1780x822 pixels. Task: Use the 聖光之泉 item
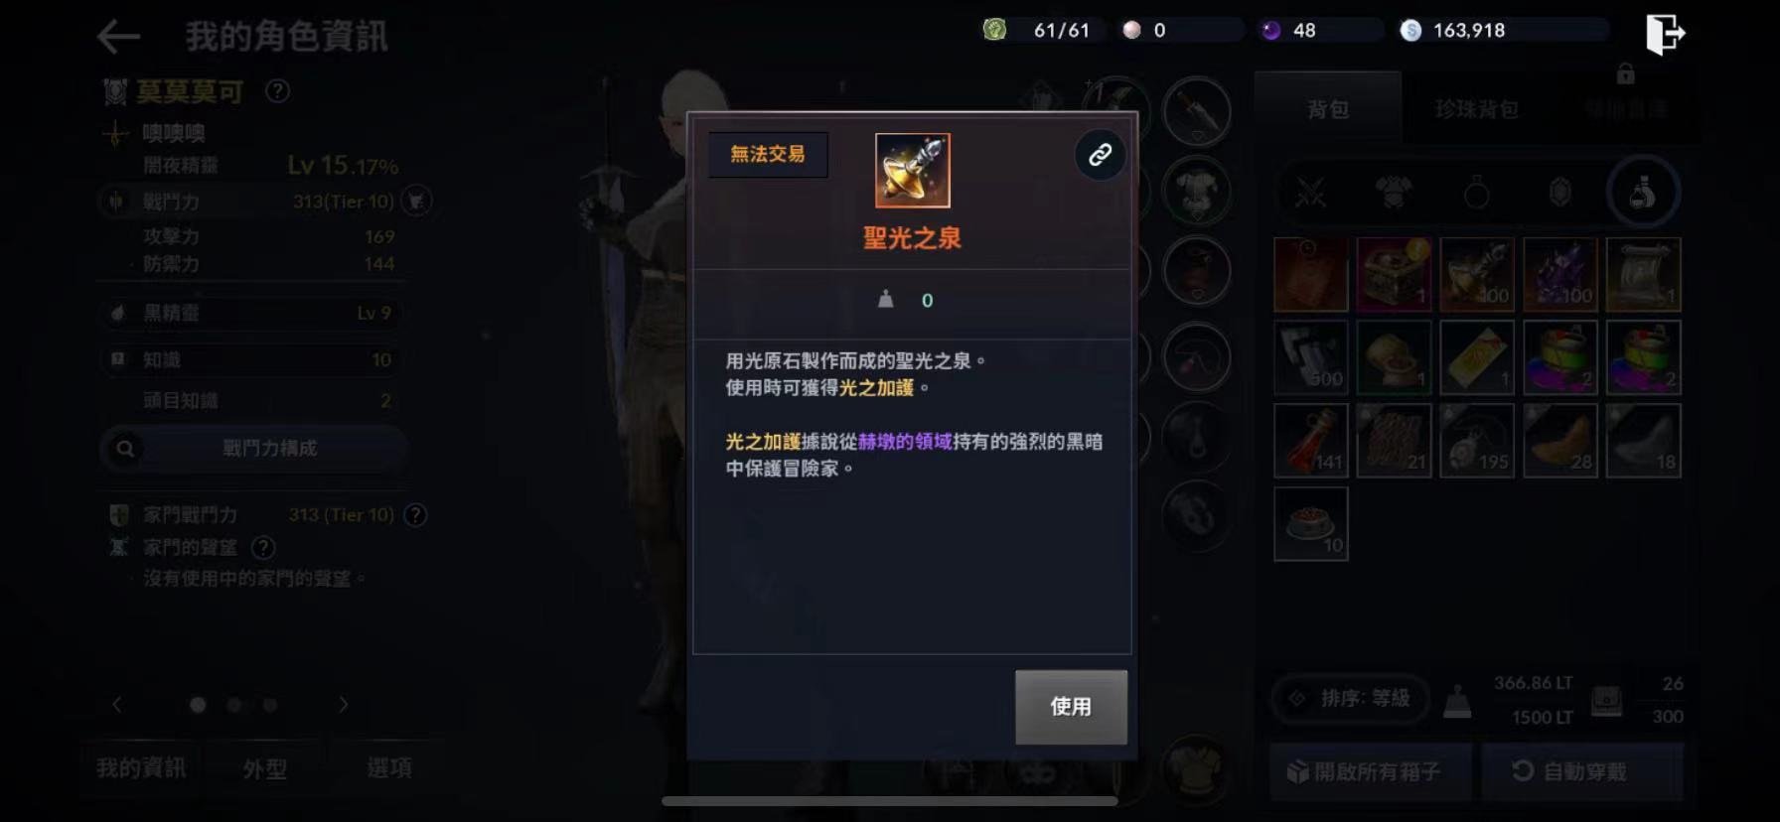click(x=1071, y=707)
